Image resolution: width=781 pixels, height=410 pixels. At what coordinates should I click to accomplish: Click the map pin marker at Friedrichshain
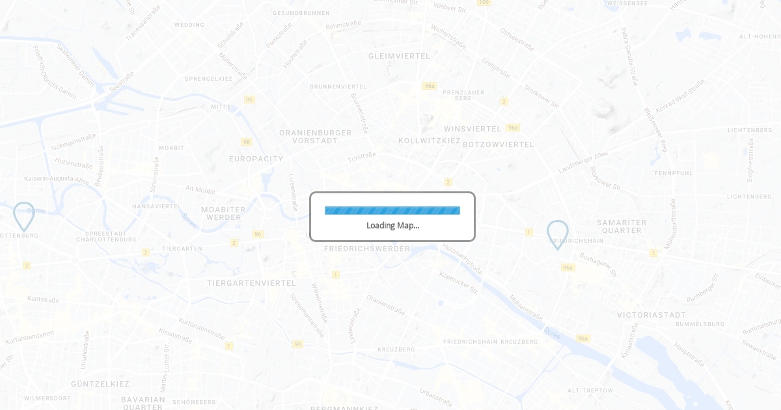pyautogui.click(x=558, y=234)
